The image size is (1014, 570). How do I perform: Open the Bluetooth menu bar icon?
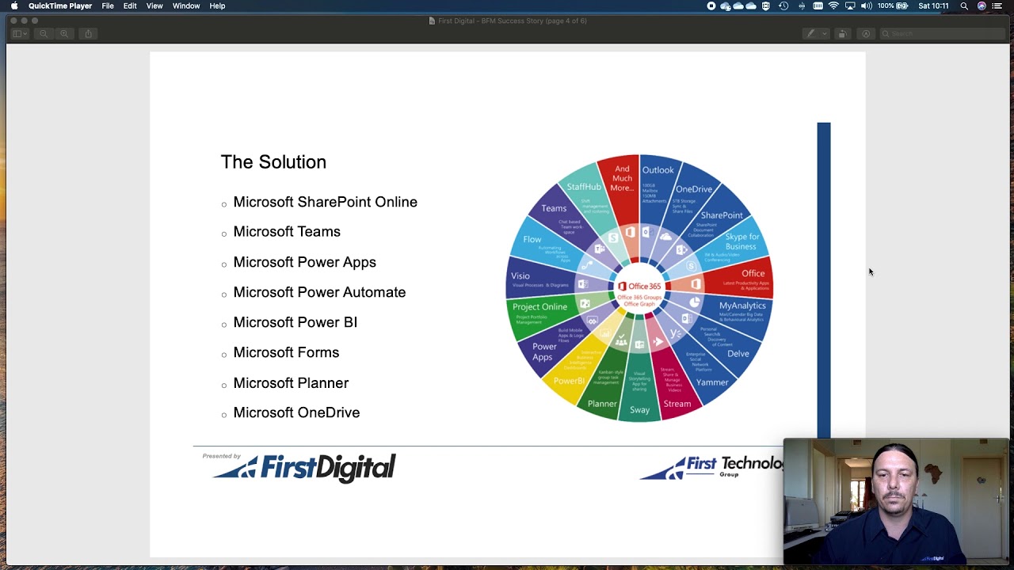pos(802,6)
